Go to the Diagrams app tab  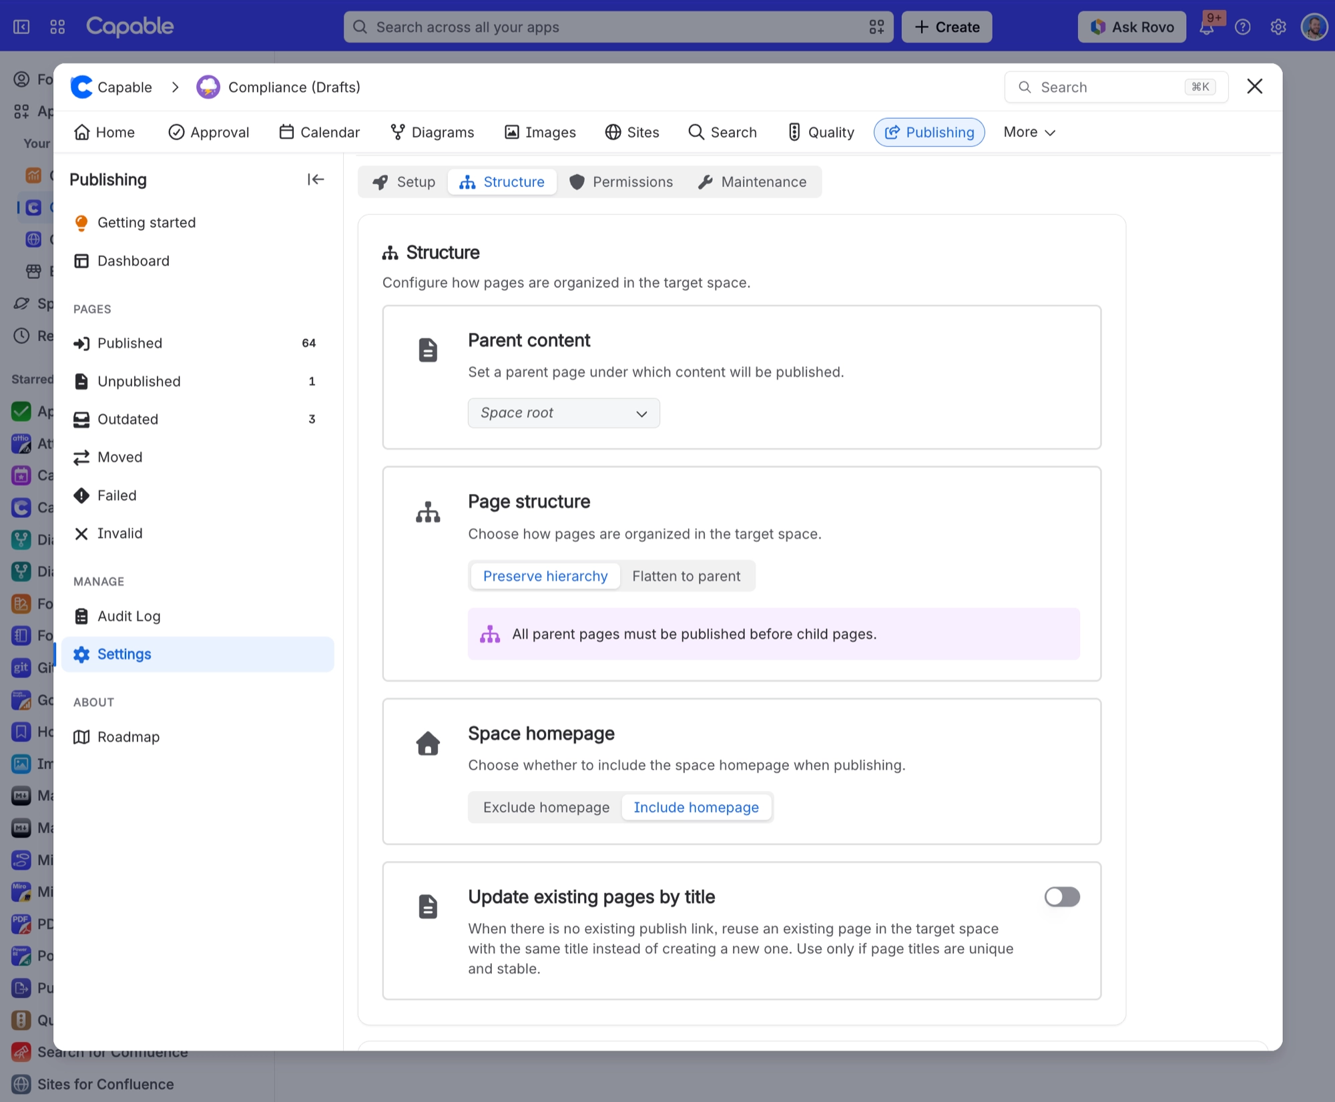pos(433,132)
